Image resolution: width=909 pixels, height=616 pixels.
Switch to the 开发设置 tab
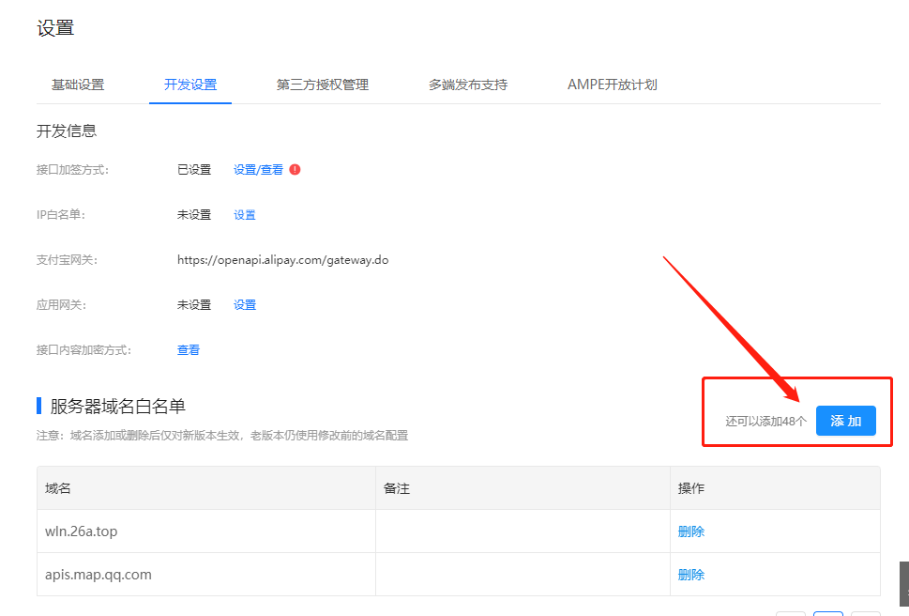pyautogui.click(x=190, y=85)
